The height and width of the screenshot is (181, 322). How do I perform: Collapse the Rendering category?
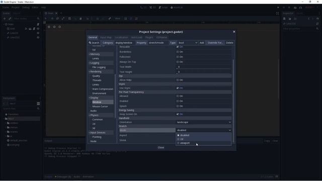click(x=90, y=71)
